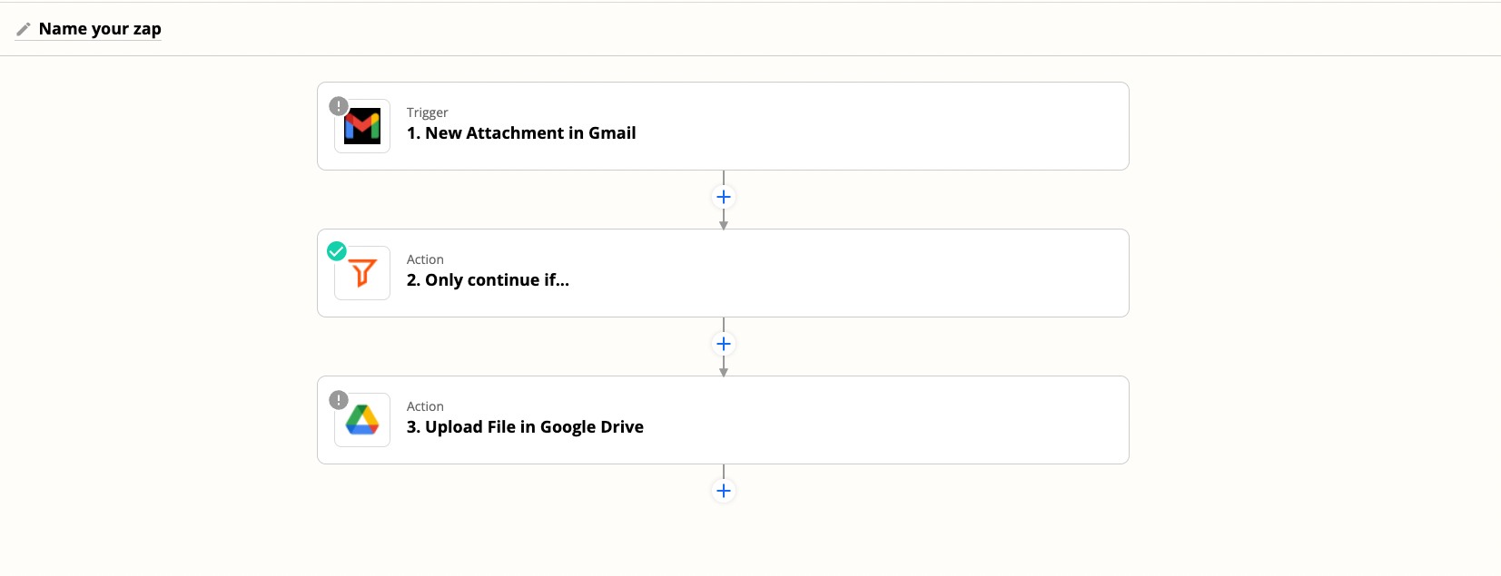Click green checkmark badge on filter step
The image size is (1501, 576).
(x=337, y=251)
